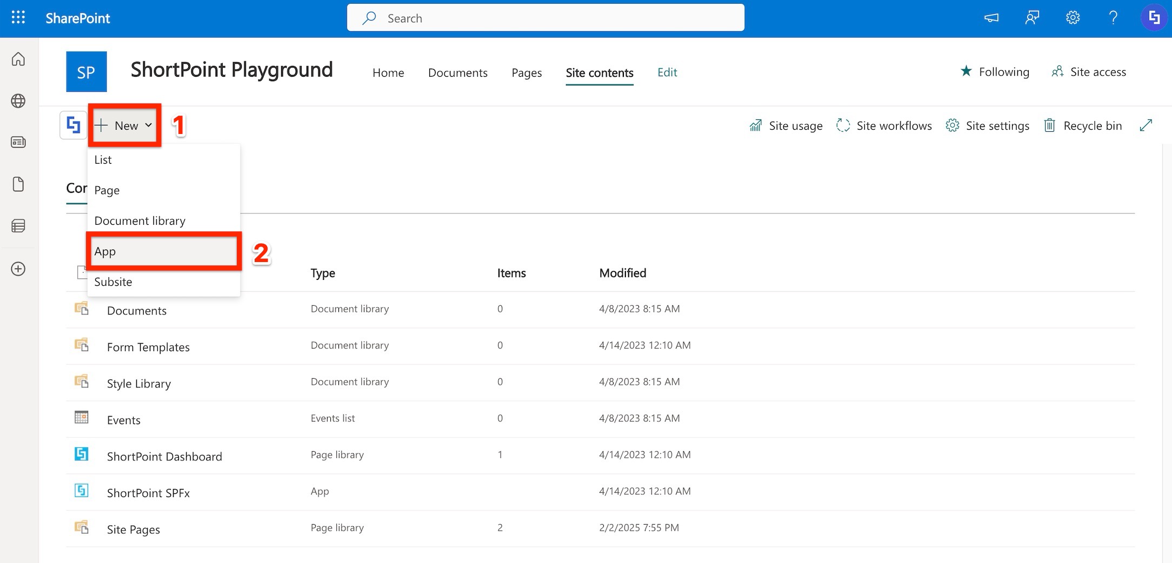The image size is (1172, 563).
Task: Choose Page from the New menu
Action: point(164,190)
